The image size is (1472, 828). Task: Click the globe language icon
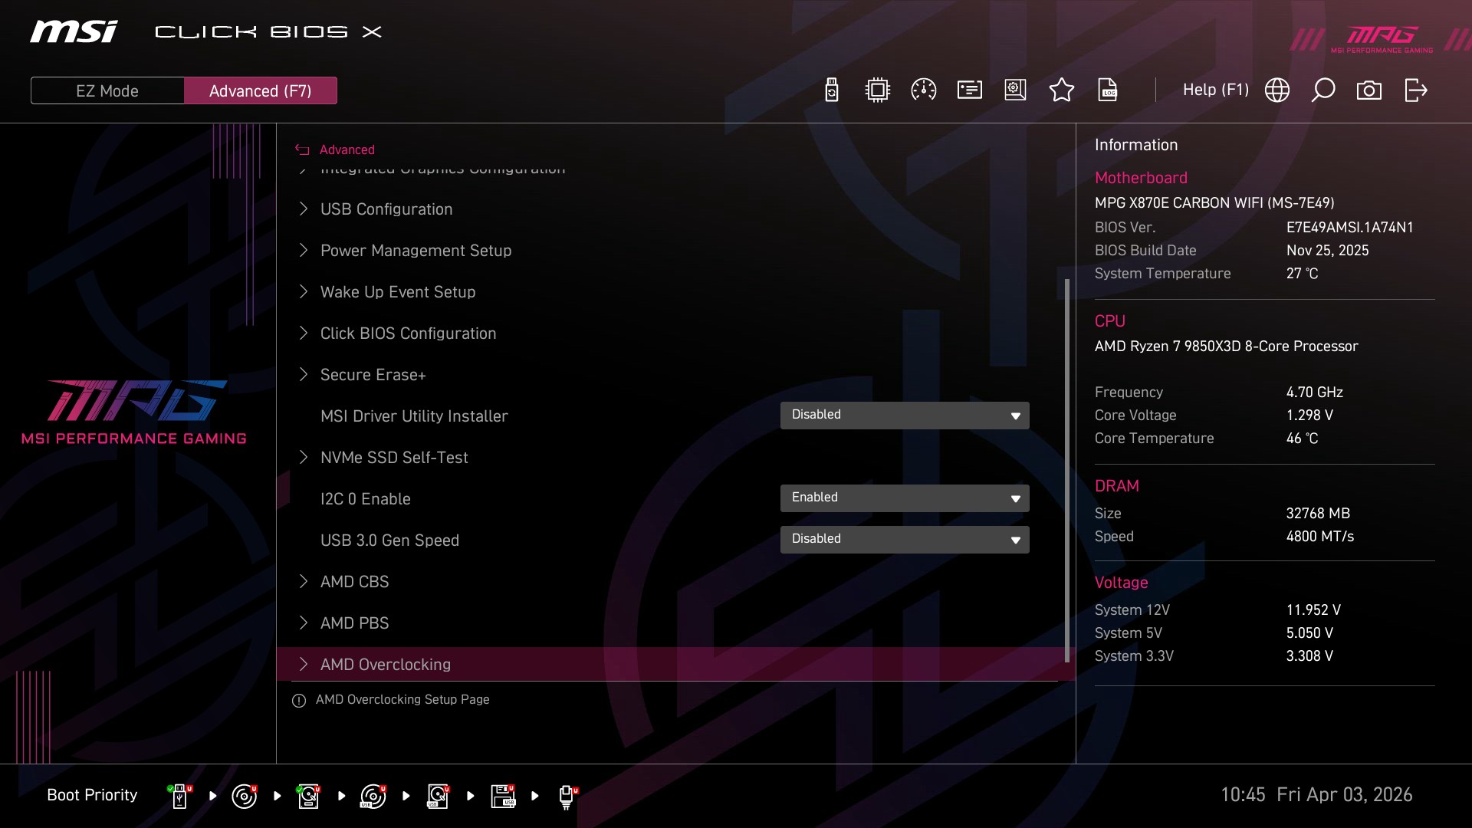click(1276, 90)
